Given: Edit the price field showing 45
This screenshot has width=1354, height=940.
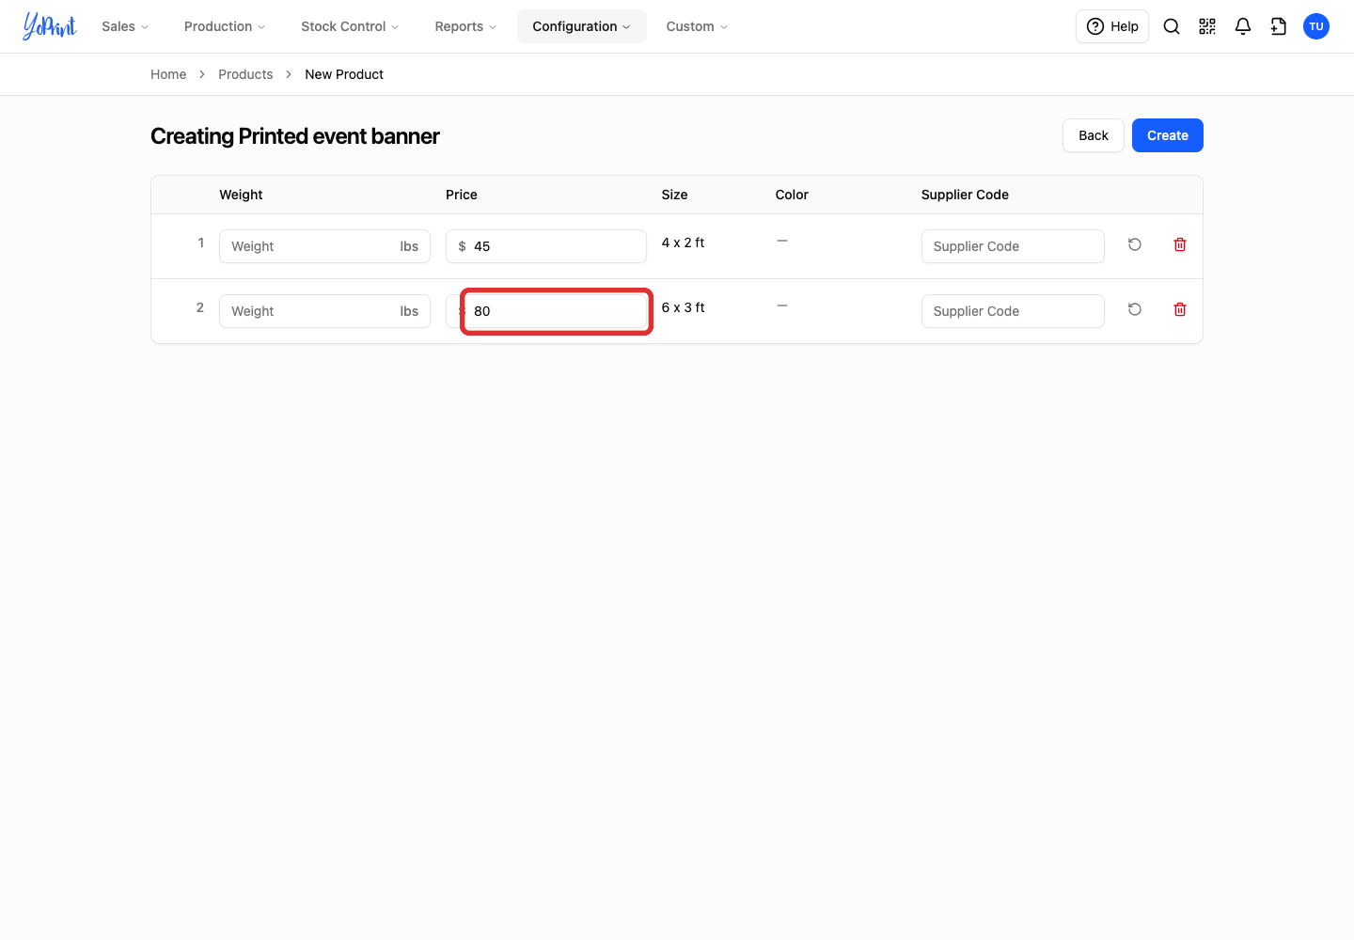Looking at the screenshot, I should click(x=546, y=246).
